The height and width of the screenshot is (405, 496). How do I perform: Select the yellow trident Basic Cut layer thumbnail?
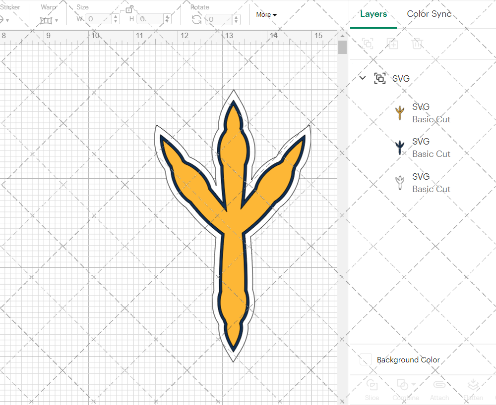399,112
